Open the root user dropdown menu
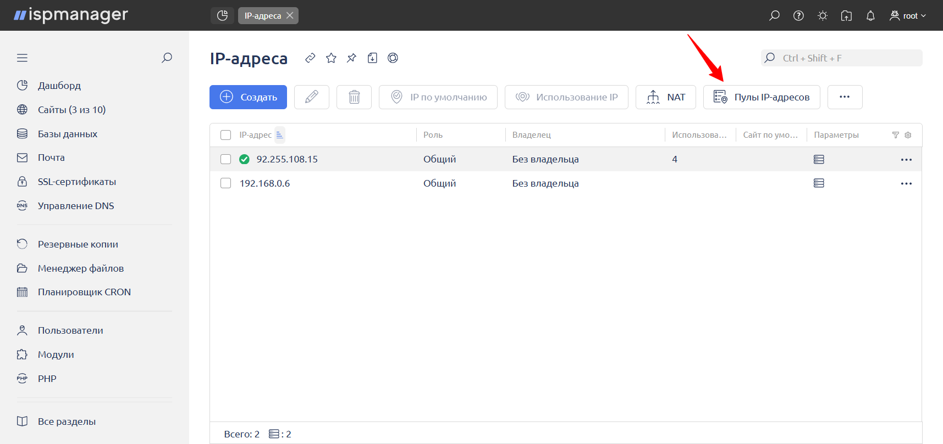This screenshot has height=444, width=943. pos(908,16)
